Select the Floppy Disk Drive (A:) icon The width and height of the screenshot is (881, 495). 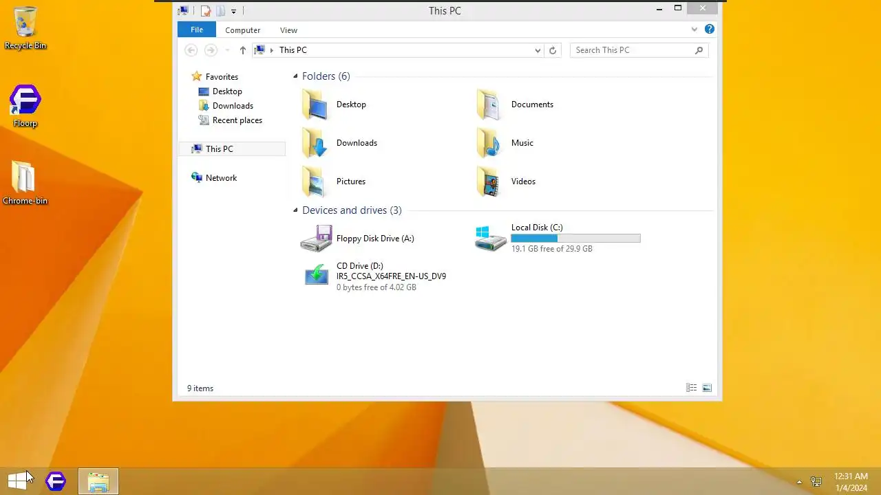[x=316, y=239]
